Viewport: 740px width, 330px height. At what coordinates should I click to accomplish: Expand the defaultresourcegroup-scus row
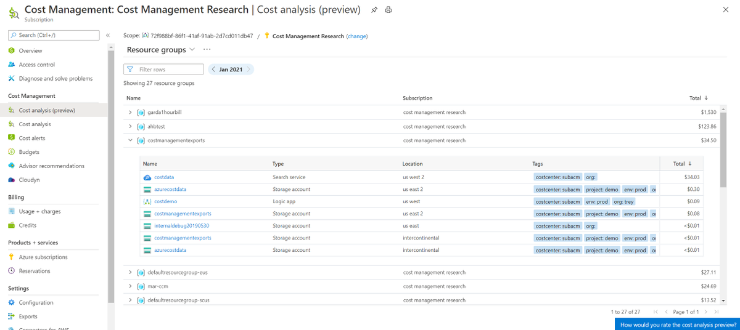130,300
